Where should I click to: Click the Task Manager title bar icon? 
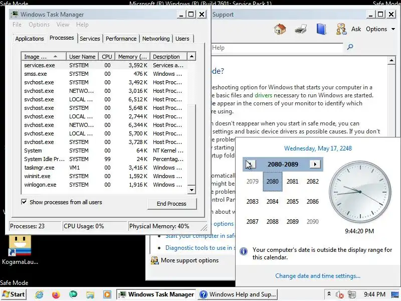pos(15,14)
